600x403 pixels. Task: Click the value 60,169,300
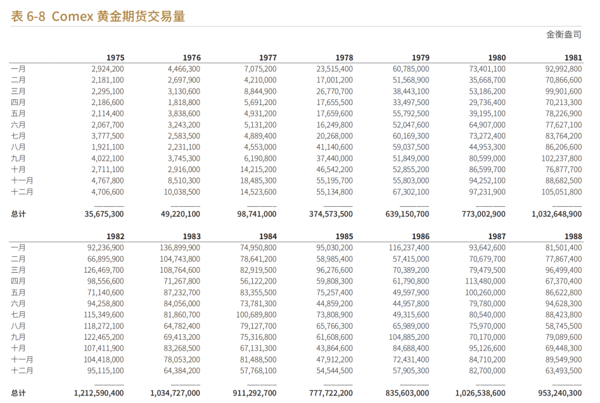pos(411,135)
